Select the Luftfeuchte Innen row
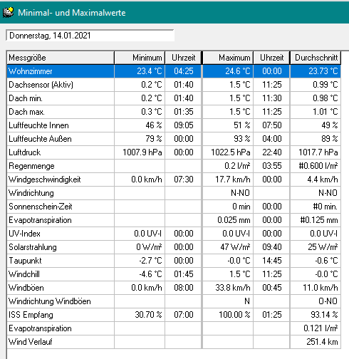 (174, 125)
